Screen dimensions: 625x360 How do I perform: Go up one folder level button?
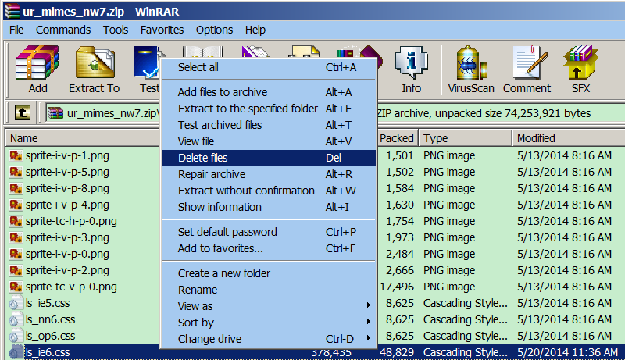[x=23, y=112]
